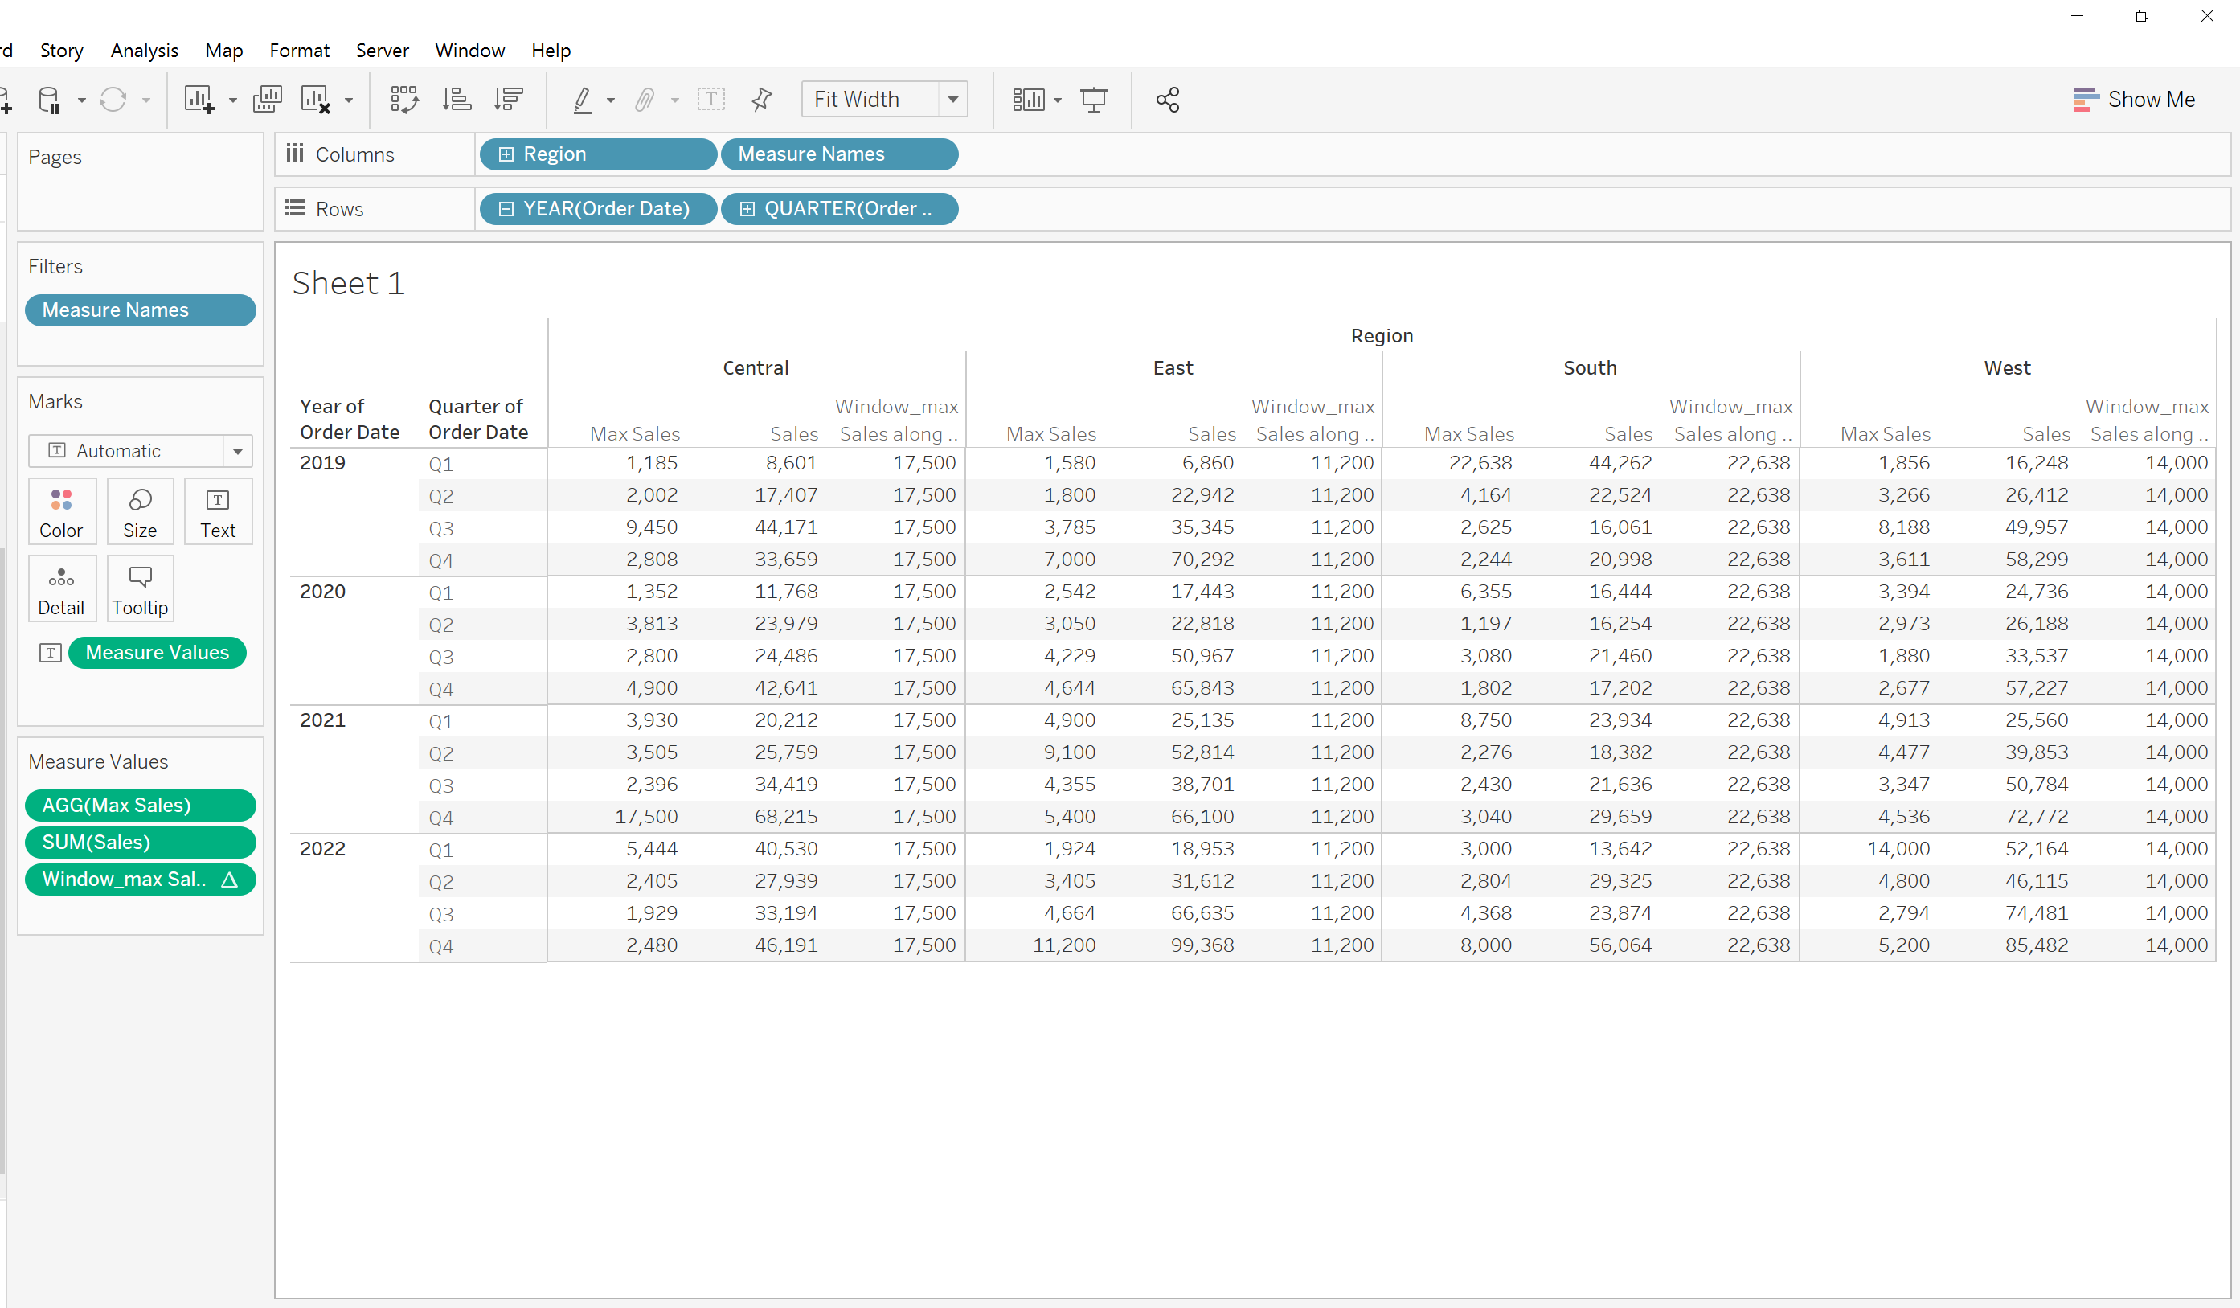
Task: Open the Analysis menu
Action: click(x=144, y=51)
